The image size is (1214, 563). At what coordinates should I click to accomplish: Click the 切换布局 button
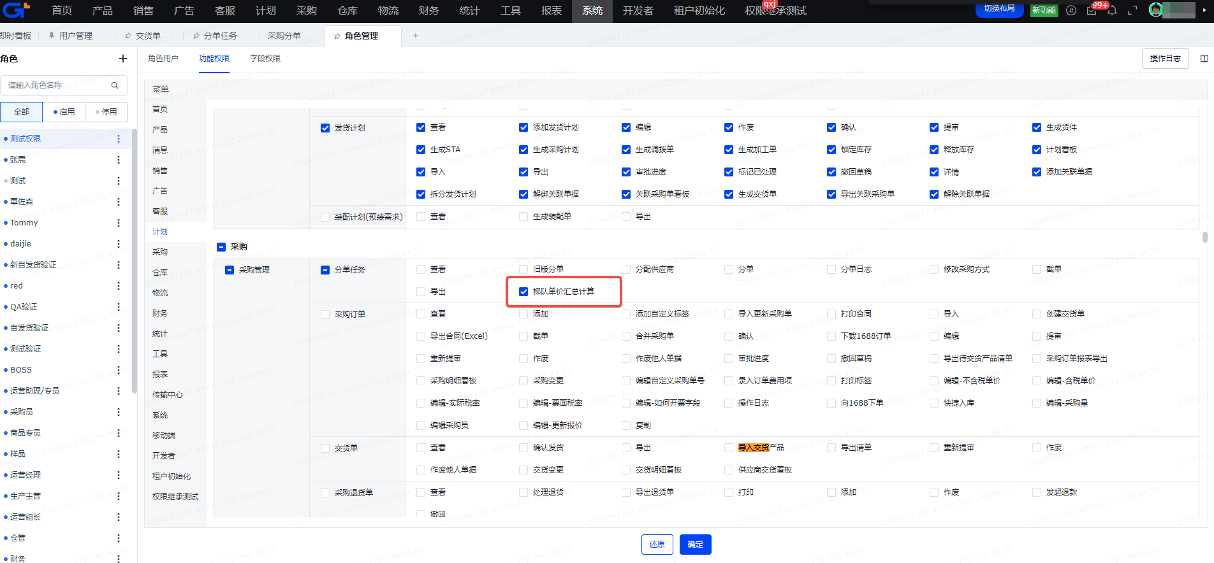click(x=1000, y=9)
